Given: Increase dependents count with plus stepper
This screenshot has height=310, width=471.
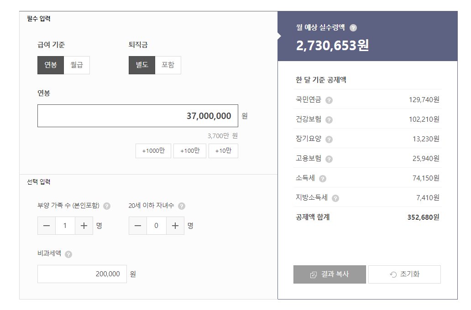Looking at the screenshot, I should [84, 226].
